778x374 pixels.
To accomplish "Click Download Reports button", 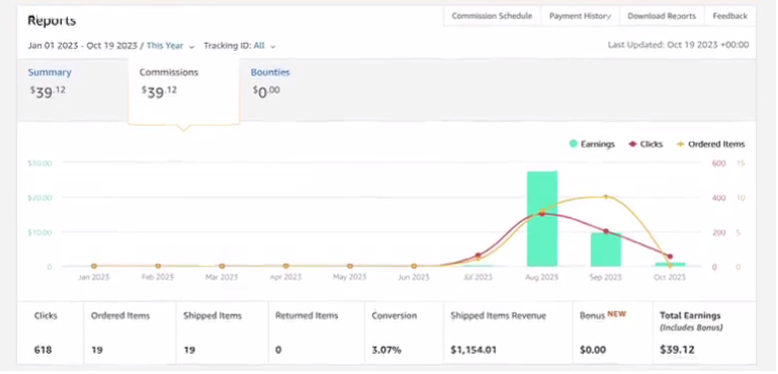I will (661, 16).
